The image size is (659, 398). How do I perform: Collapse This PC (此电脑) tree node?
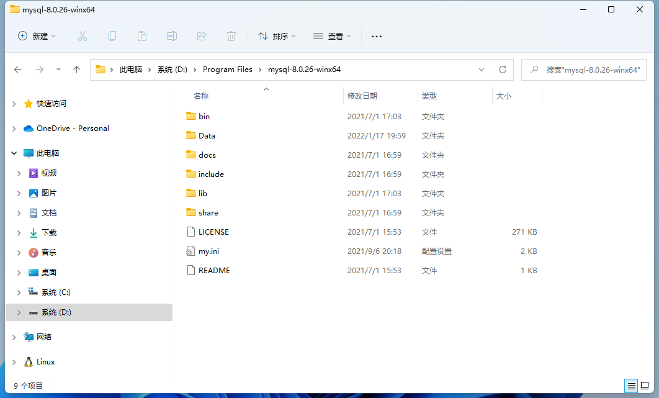[x=14, y=153]
